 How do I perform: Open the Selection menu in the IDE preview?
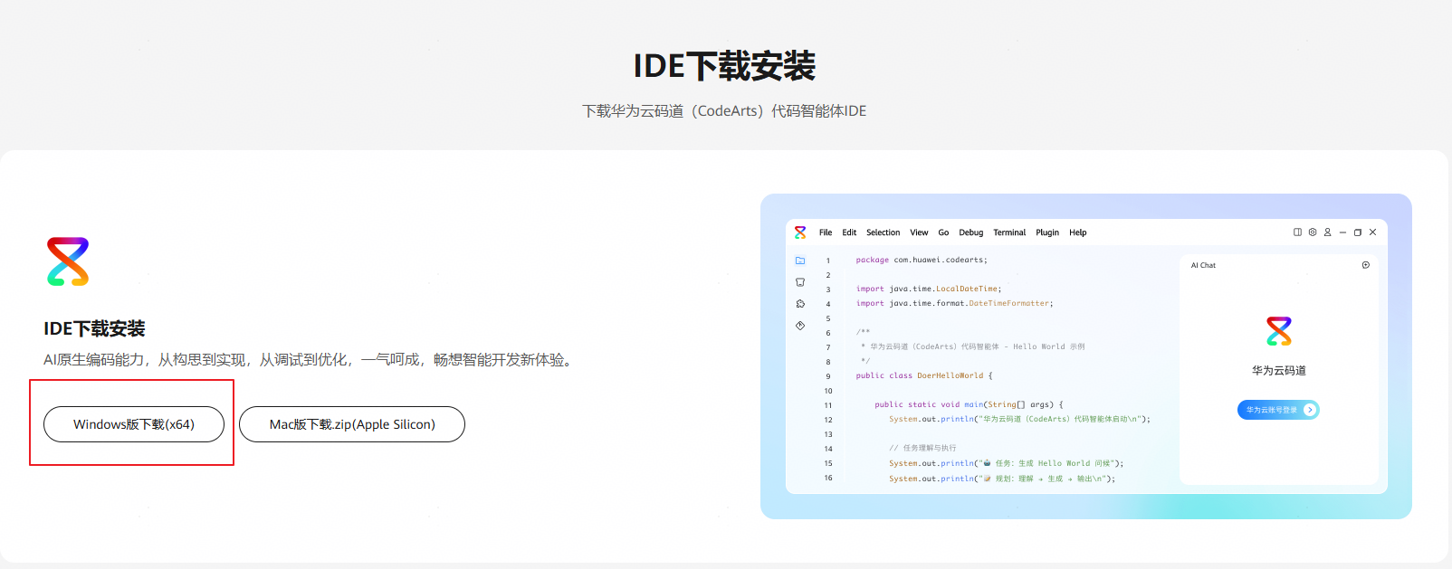[883, 232]
